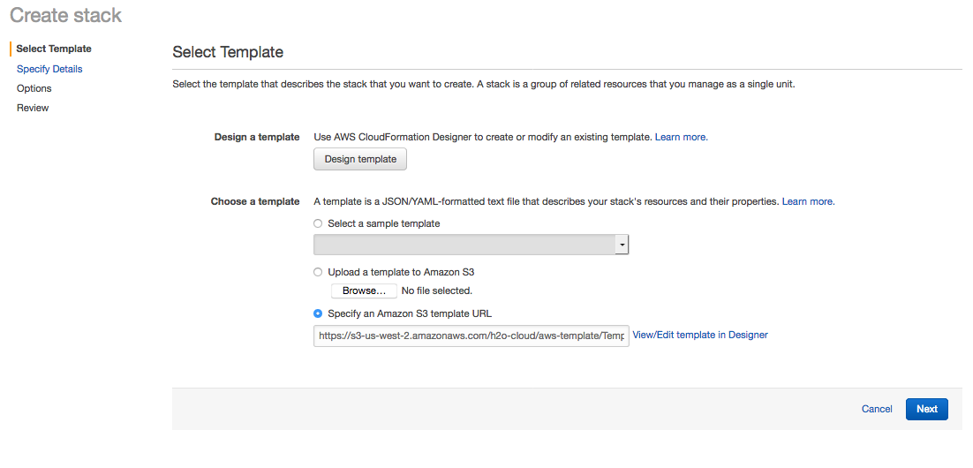Jump to the Options step
This screenshot has width=973, height=468.
coord(34,88)
